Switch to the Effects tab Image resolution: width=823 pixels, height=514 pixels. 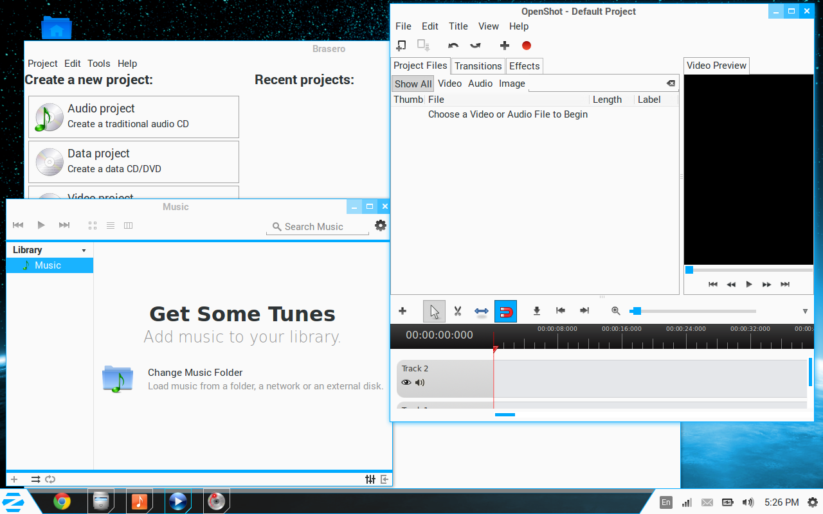tap(525, 66)
